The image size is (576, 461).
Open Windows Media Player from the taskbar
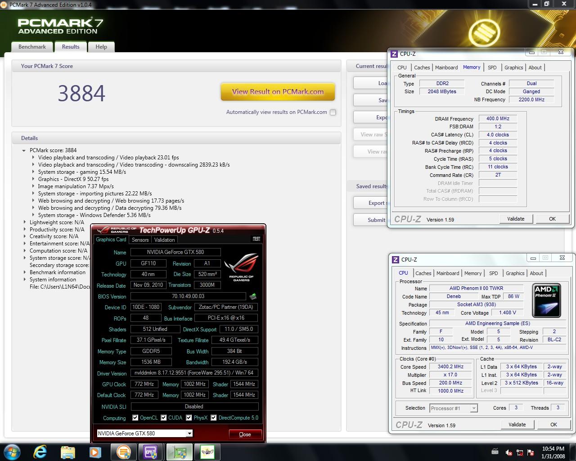pyautogui.click(x=95, y=452)
